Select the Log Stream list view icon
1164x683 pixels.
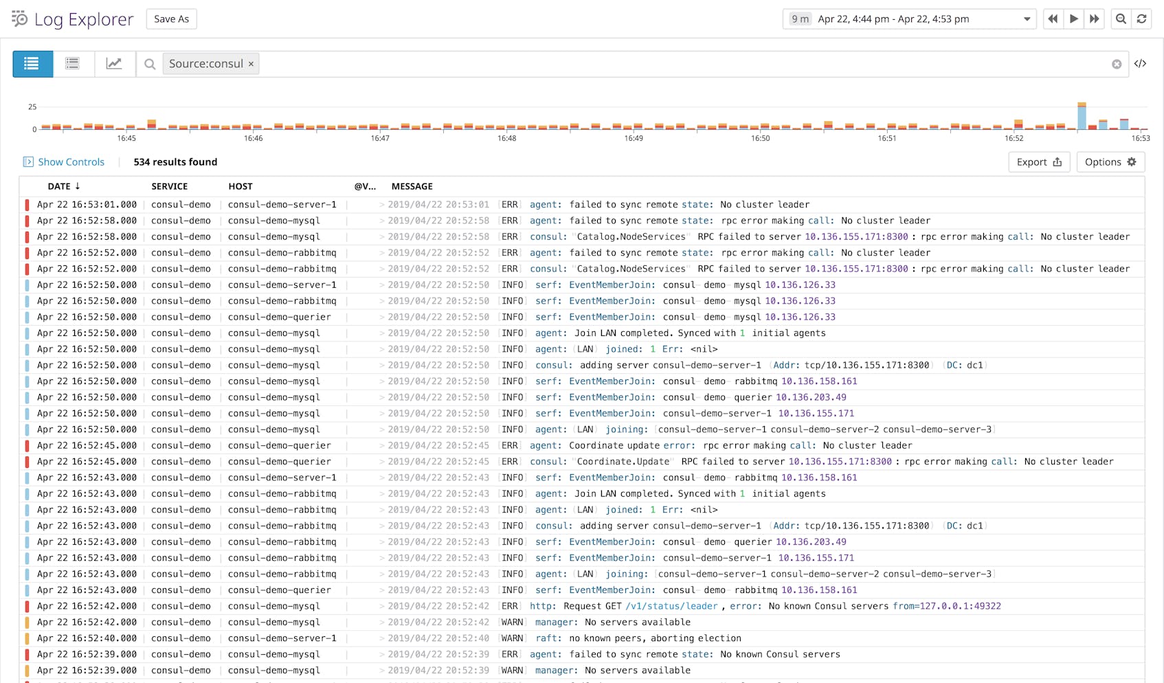pos(32,63)
